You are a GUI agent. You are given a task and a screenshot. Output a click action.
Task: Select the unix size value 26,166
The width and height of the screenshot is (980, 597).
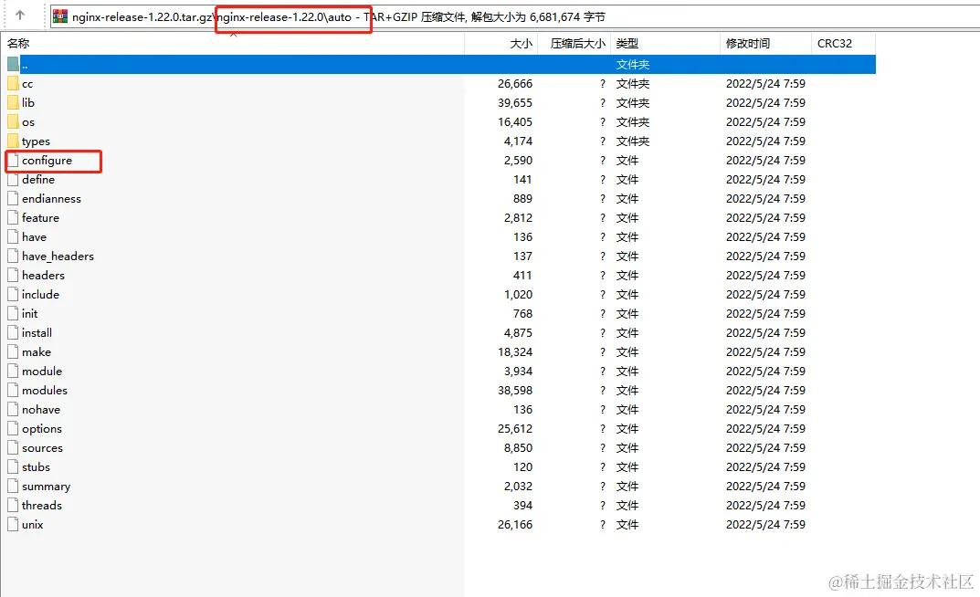(x=515, y=525)
